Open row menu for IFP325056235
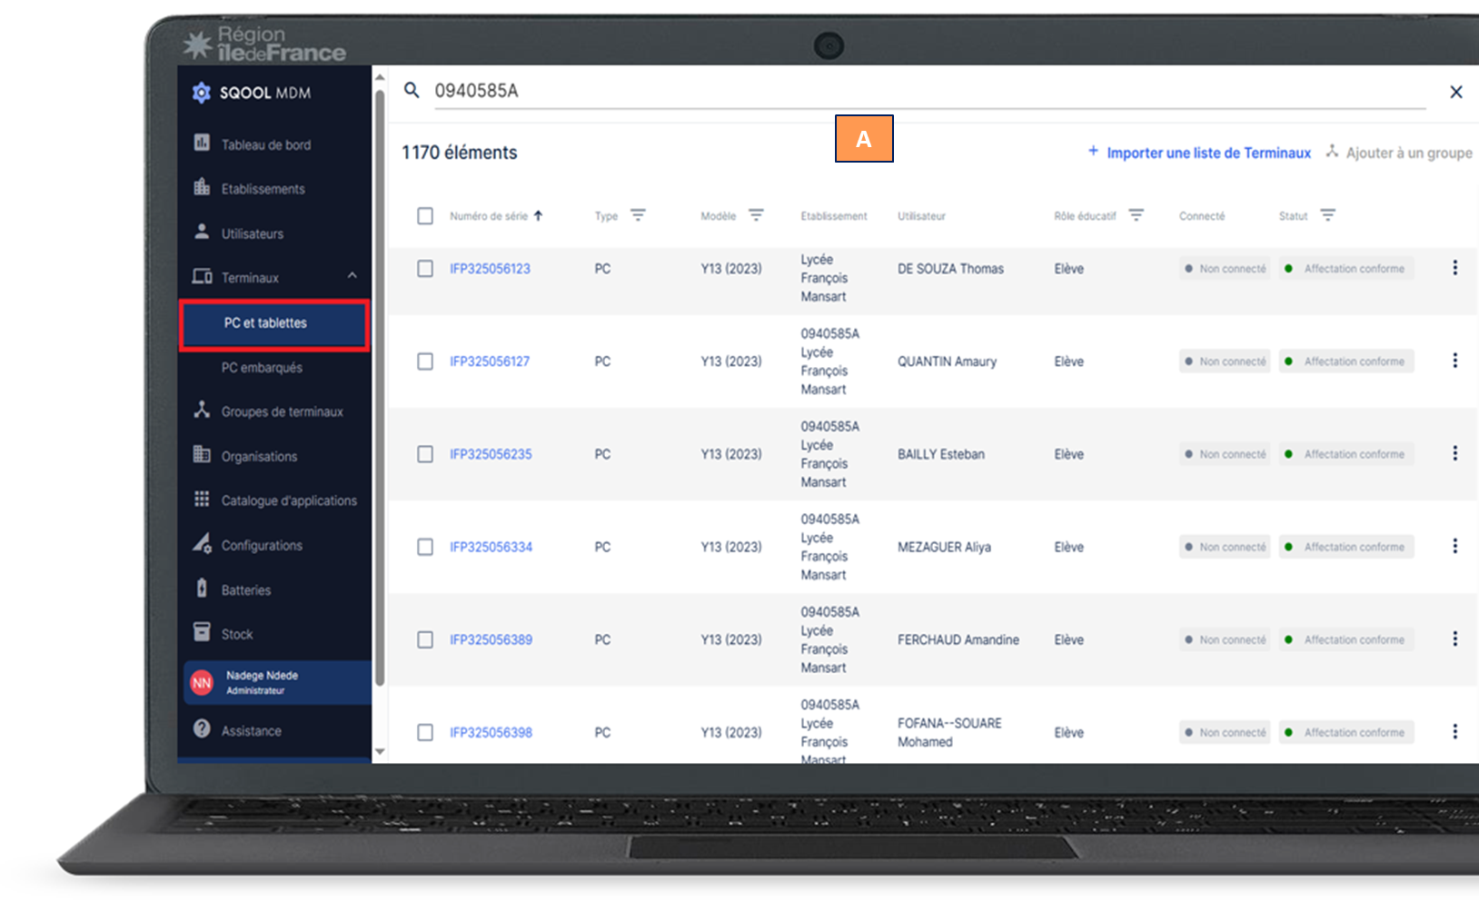Screen dimensions: 1479x911 click(x=1454, y=453)
